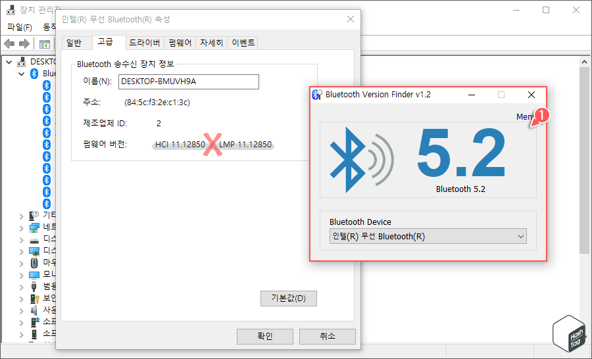Click Forward arrow in Device Manager toolbar

[x=24, y=44]
